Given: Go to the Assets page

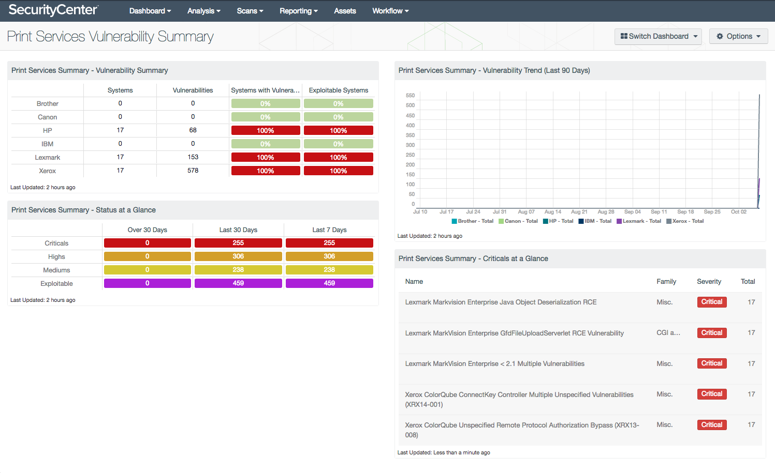Looking at the screenshot, I should [345, 11].
